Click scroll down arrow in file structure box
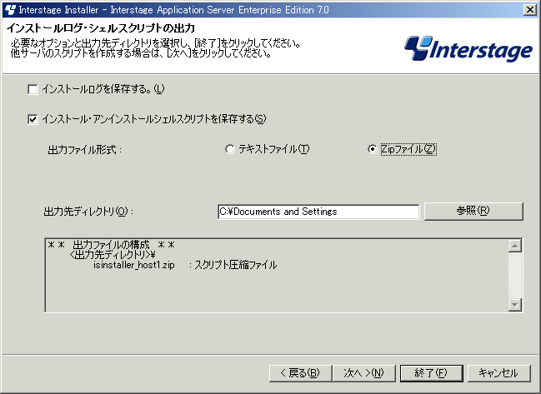This screenshot has height=394, width=541. [x=515, y=304]
